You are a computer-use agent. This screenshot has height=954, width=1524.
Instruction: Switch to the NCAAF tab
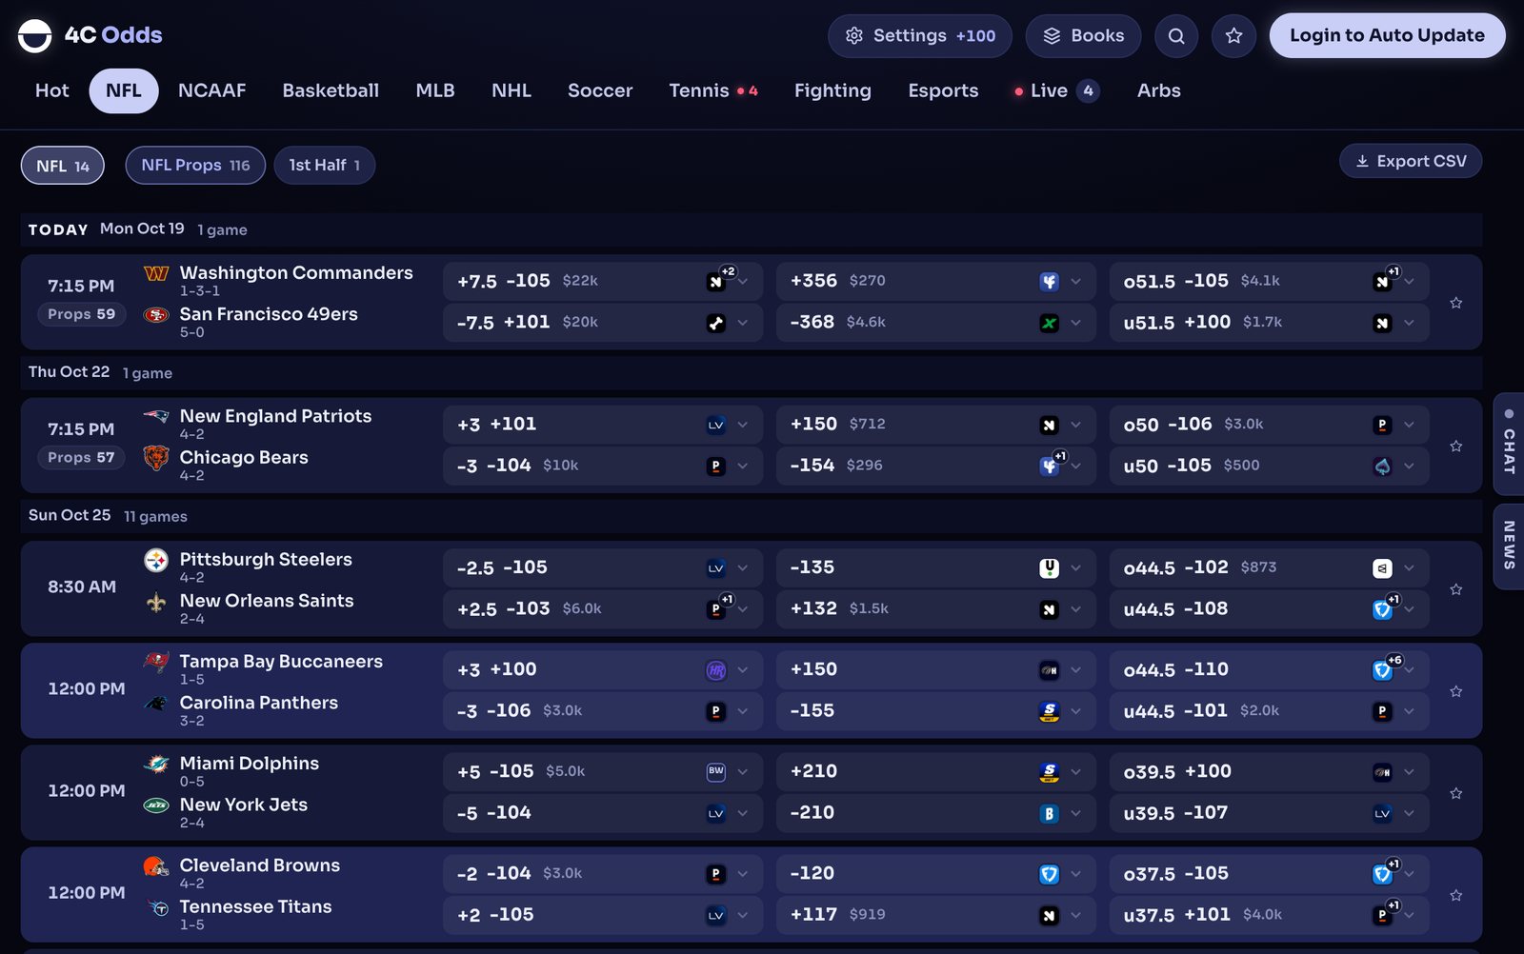[212, 90]
